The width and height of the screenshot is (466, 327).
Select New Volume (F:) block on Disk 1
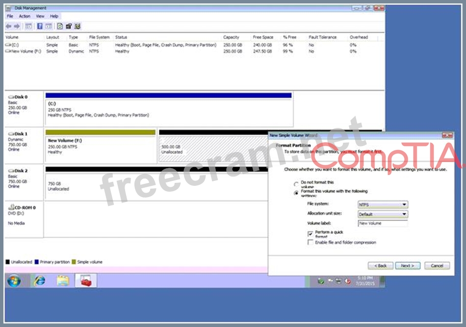[x=101, y=146]
